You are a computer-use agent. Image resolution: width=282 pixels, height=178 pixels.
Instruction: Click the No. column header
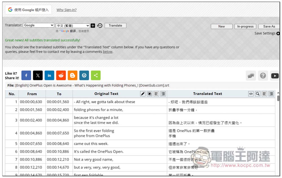coord(12,94)
